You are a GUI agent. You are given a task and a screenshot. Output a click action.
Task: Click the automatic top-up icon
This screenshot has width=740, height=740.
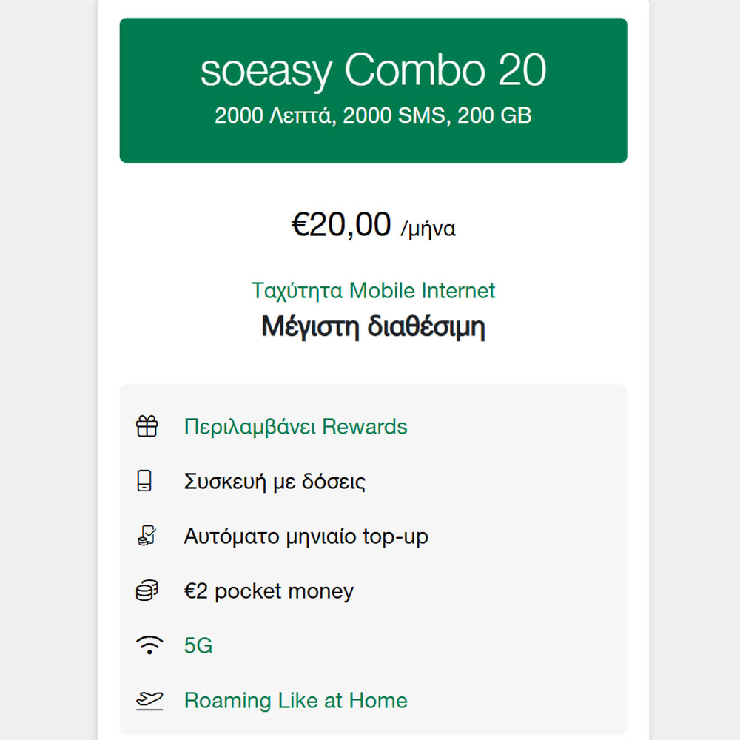point(147,536)
